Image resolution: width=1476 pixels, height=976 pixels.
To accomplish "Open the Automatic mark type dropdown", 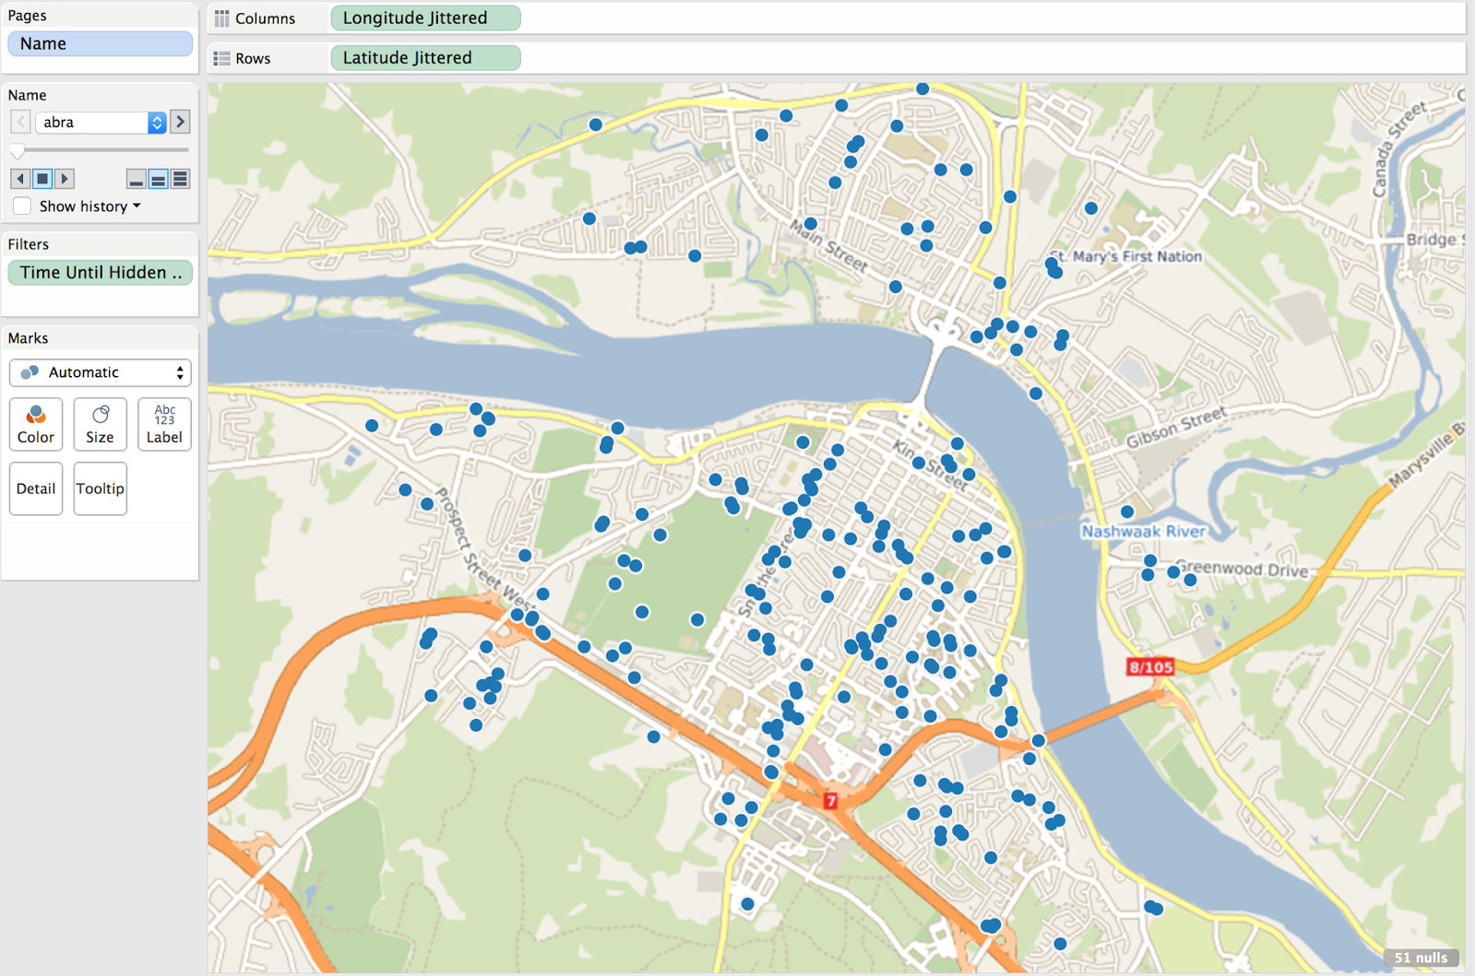I will coord(100,372).
